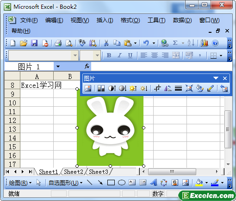Screen dimensions: 236x201
Task: Open Excel Help question mark icon
Action: coord(215,43)
